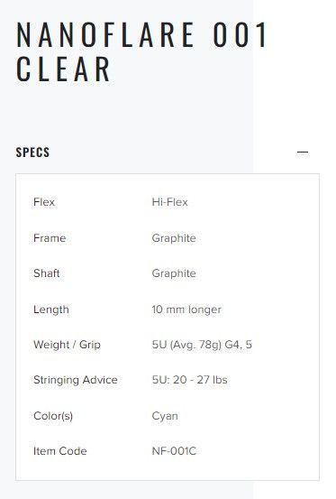Viewport: 336px width, 499px height.
Task: Select the Weight / Grip label
Action: (x=67, y=345)
